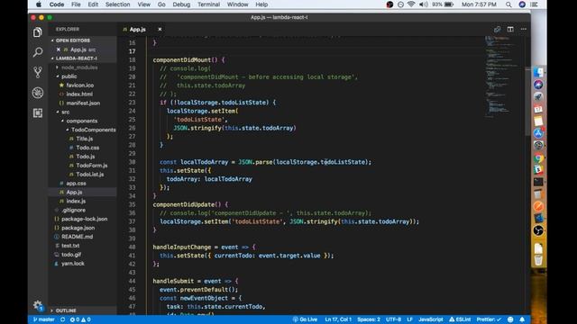Open Title.js file
The height and width of the screenshot is (324, 577).
tap(84, 139)
